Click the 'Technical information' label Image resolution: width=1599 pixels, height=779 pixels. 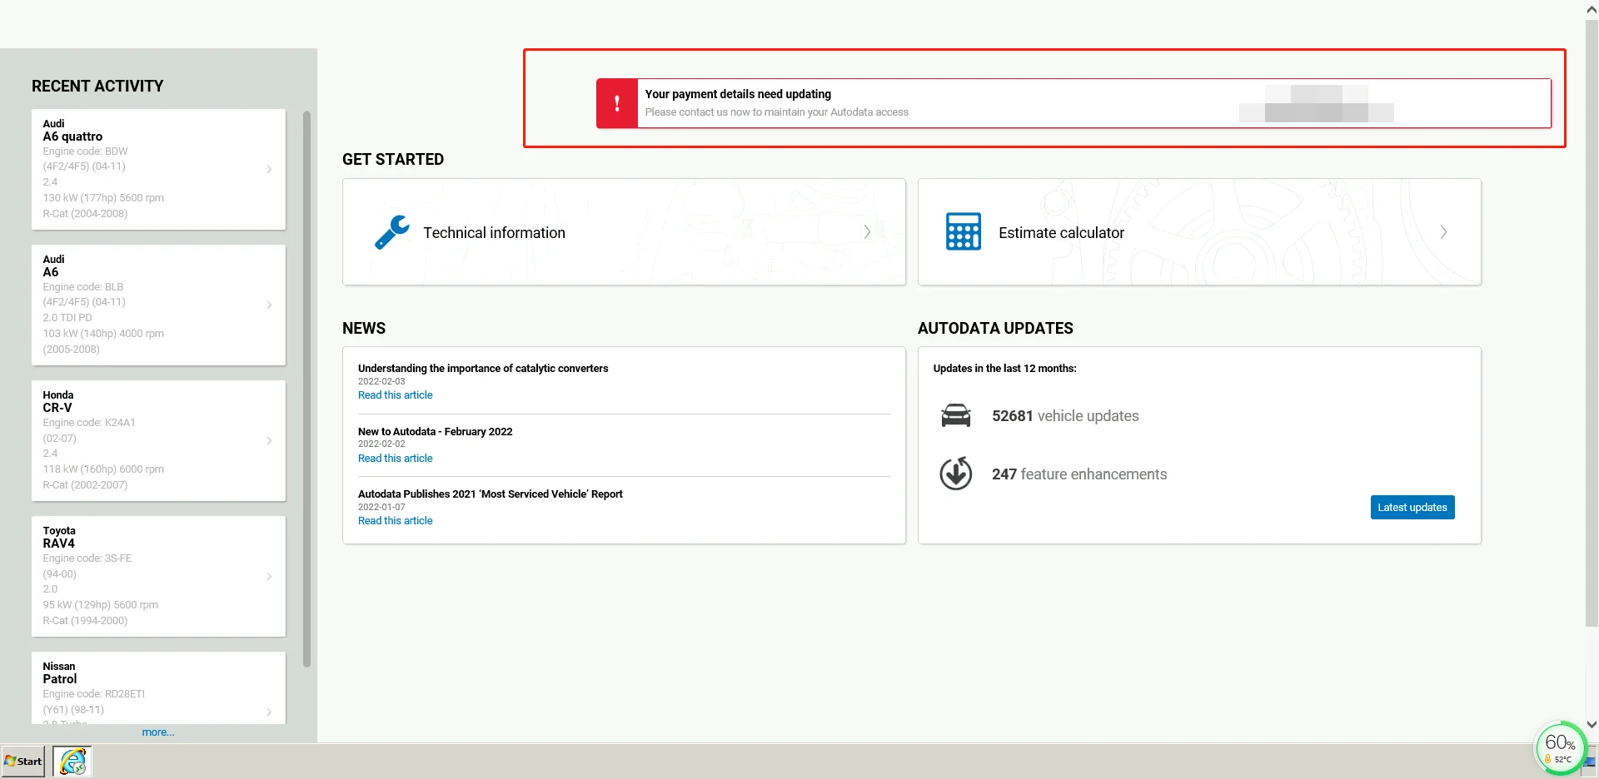pyautogui.click(x=494, y=233)
